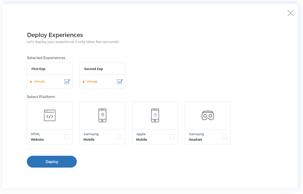Click the Apple phone icon
The height and width of the screenshot is (194, 303).
click(x=155, y=115)
